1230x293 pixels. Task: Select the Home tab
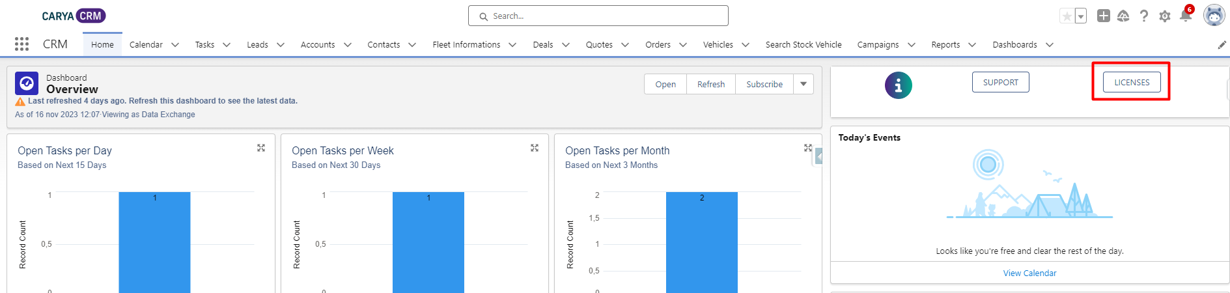tap(102, 45)
